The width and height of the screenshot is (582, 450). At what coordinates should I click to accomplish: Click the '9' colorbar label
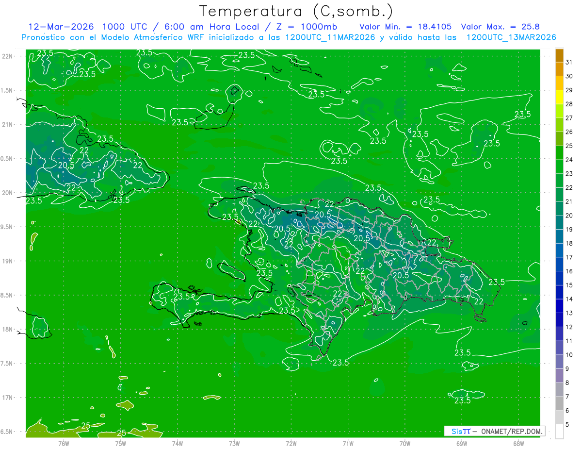[x=567, y=369]
